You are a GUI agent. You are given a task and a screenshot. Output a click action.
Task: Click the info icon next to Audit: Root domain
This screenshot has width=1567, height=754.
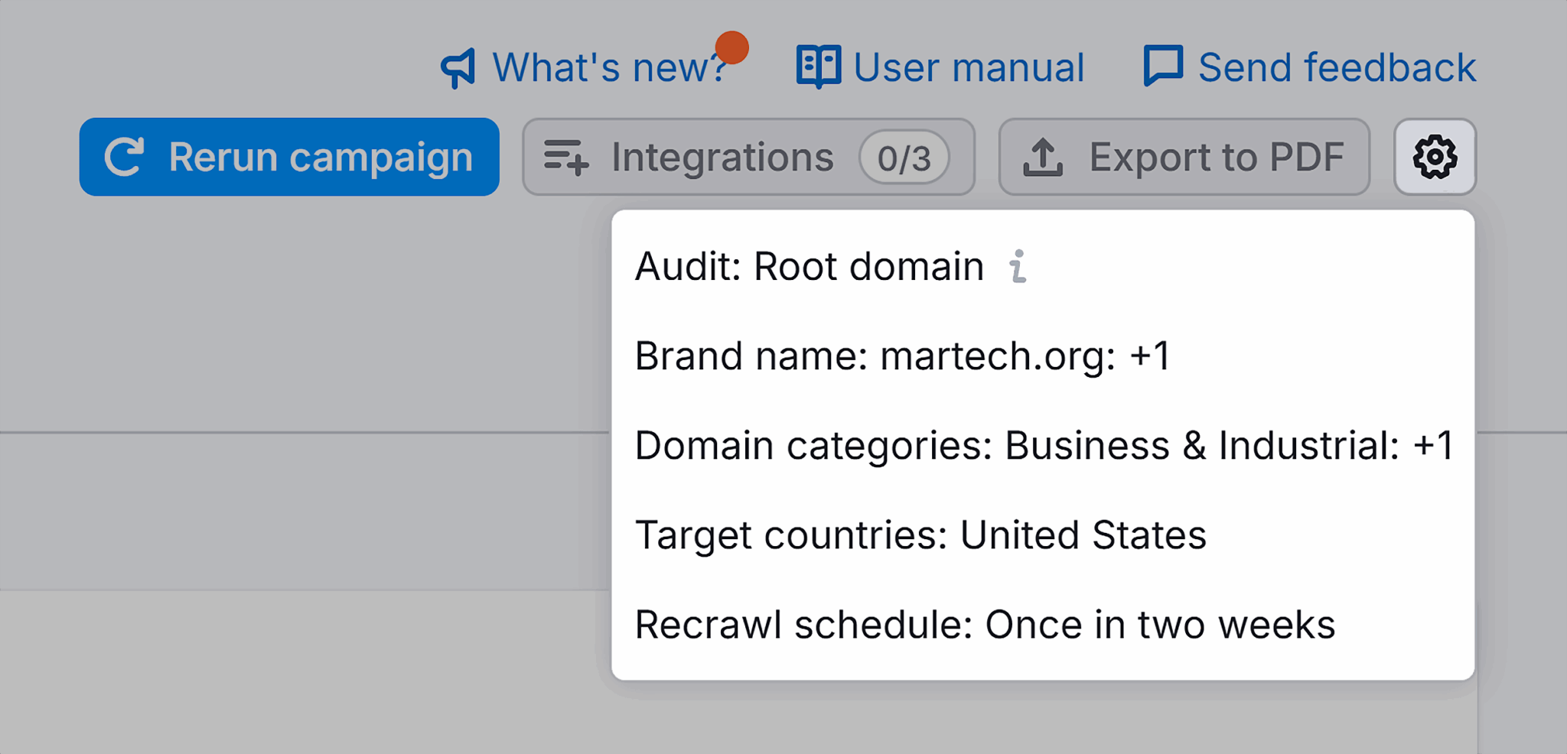[x=1018, y=266]
